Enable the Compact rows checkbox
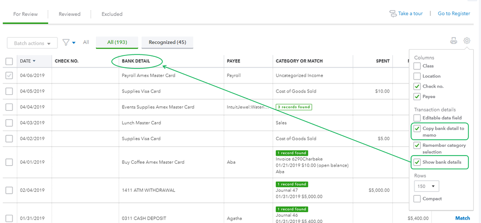Viewport: 481px width, 223px height. tap(417, 198)
